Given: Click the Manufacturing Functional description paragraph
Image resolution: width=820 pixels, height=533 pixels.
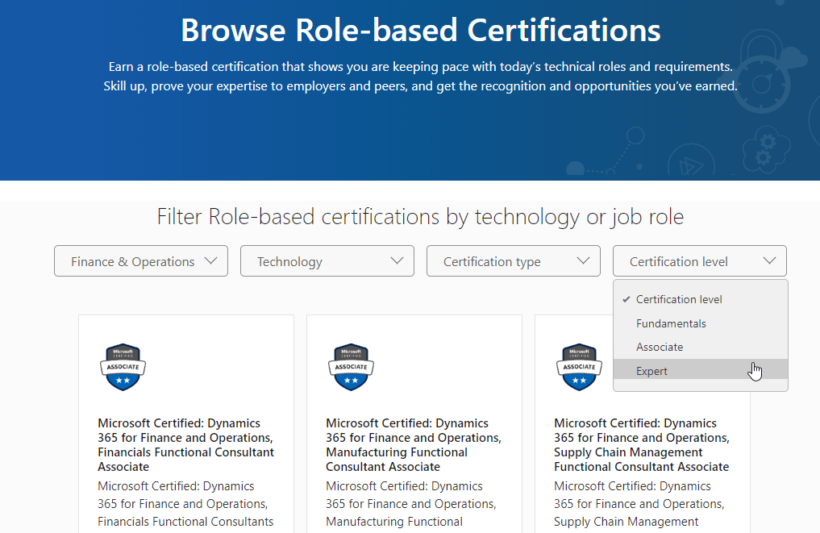Looking at the screenshot, I should coord(411,505).
